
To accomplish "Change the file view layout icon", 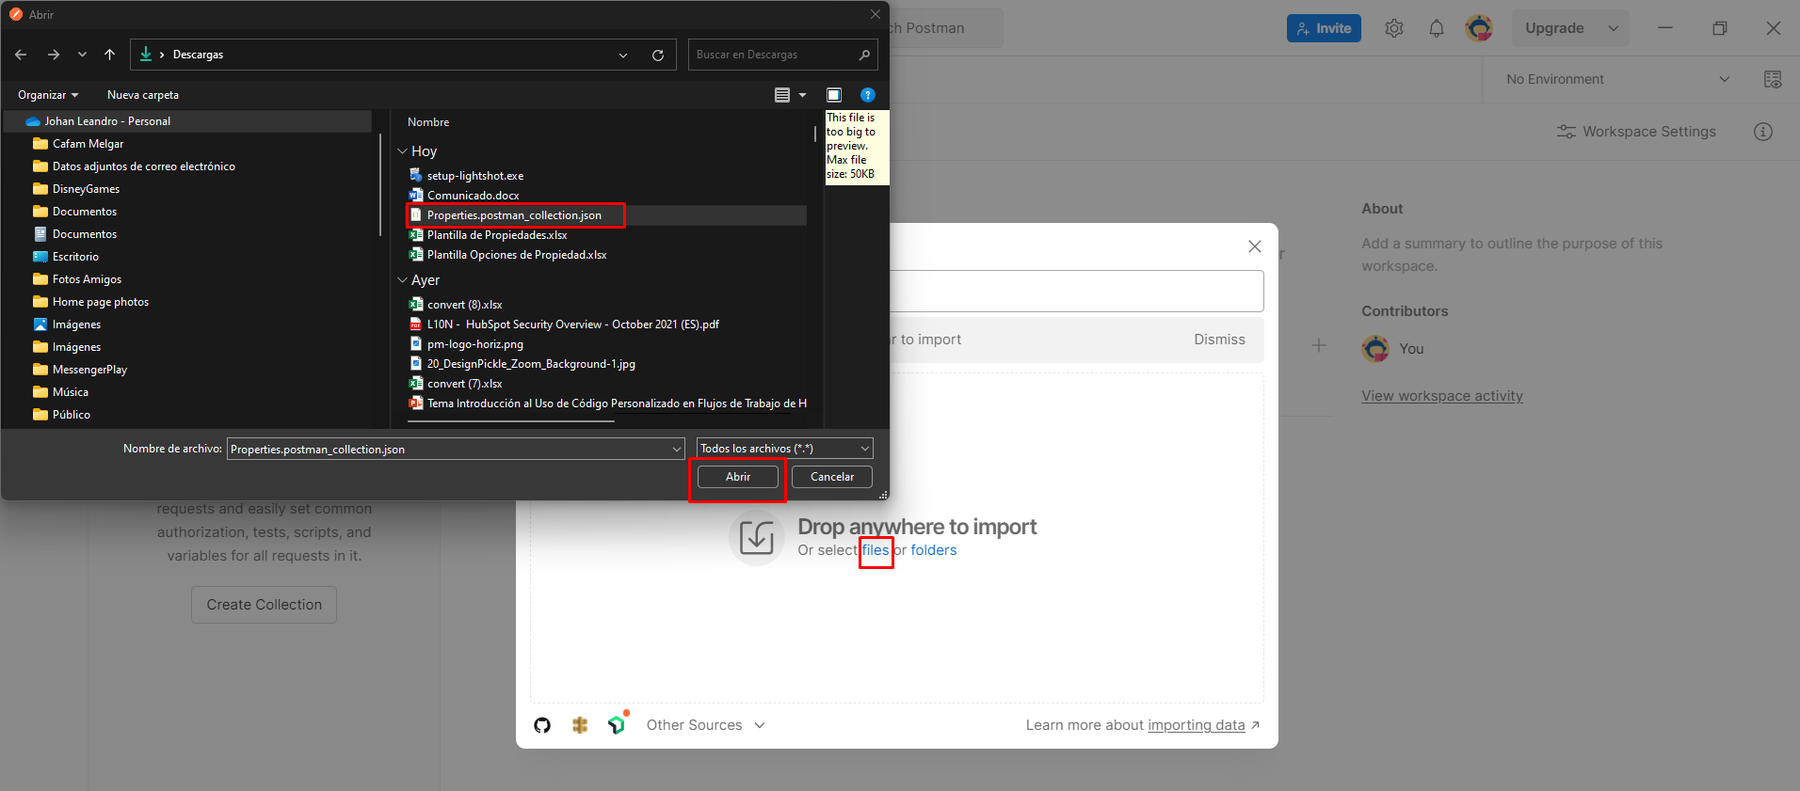I will pyautogui.click(x=782, y=95).
